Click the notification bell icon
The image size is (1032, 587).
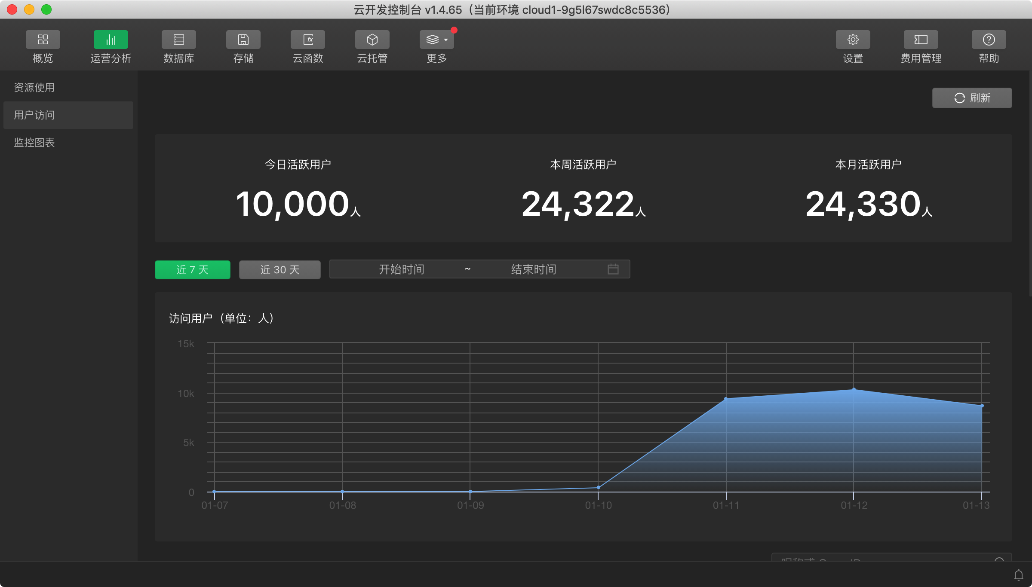click(x=1018, y=575)
